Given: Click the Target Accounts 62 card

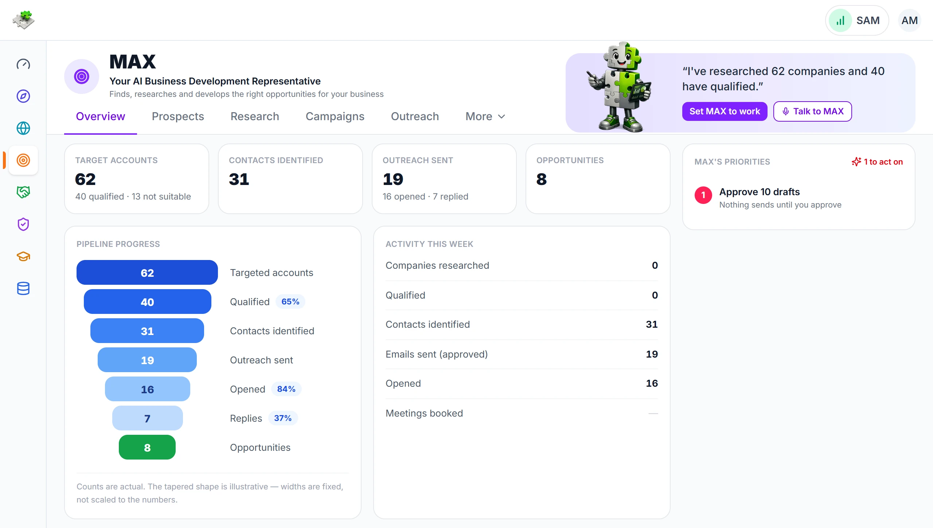Looking at the screenshot, I should (x=137, y=179).
